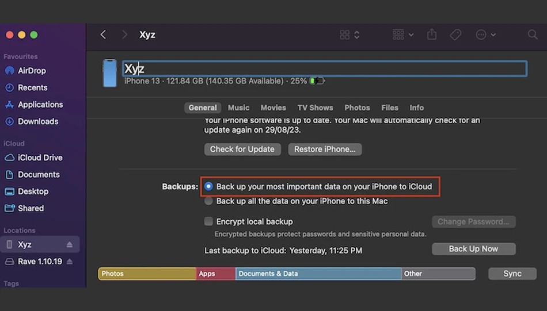Switch to the Music tab
The image size is (547, 311).
pos(238,107)
